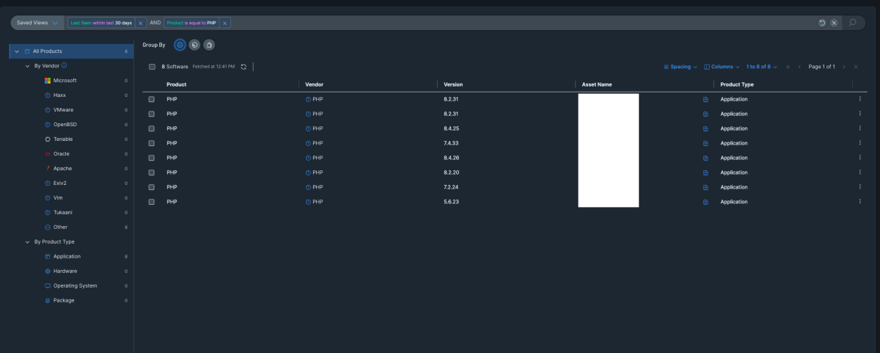Select Hardware under By Product Type
The image size is (880, 353).
[x=65, y=272]
